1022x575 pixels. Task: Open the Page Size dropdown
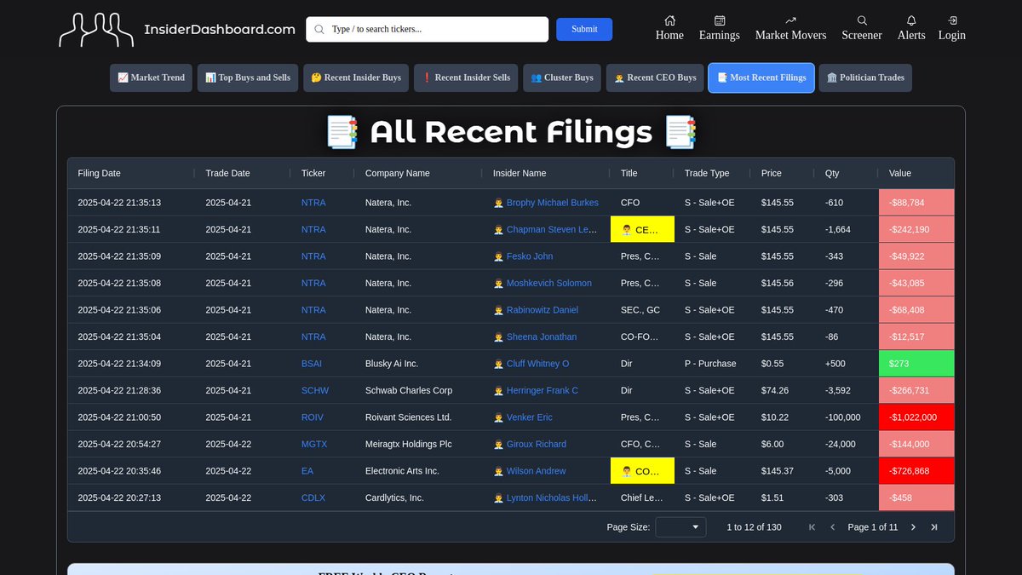click(680, 527)
